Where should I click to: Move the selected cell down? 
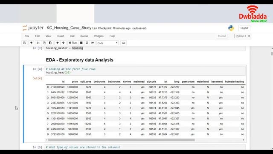click(64, 43)
